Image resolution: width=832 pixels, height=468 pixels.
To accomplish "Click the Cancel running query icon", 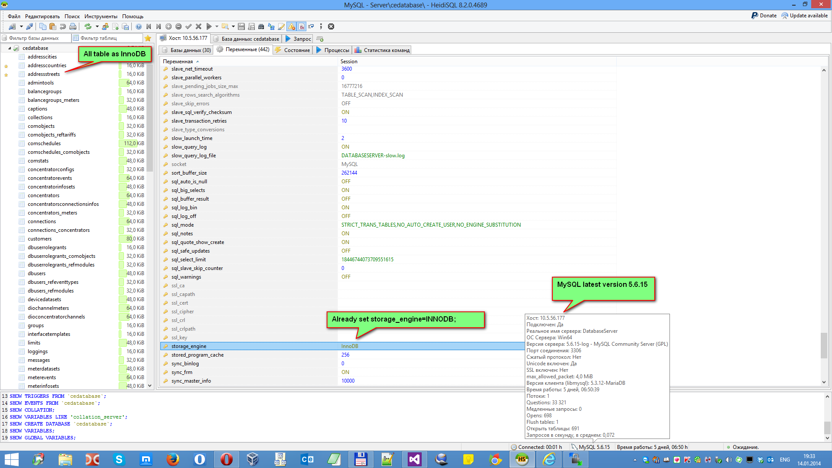I will 331,26.
